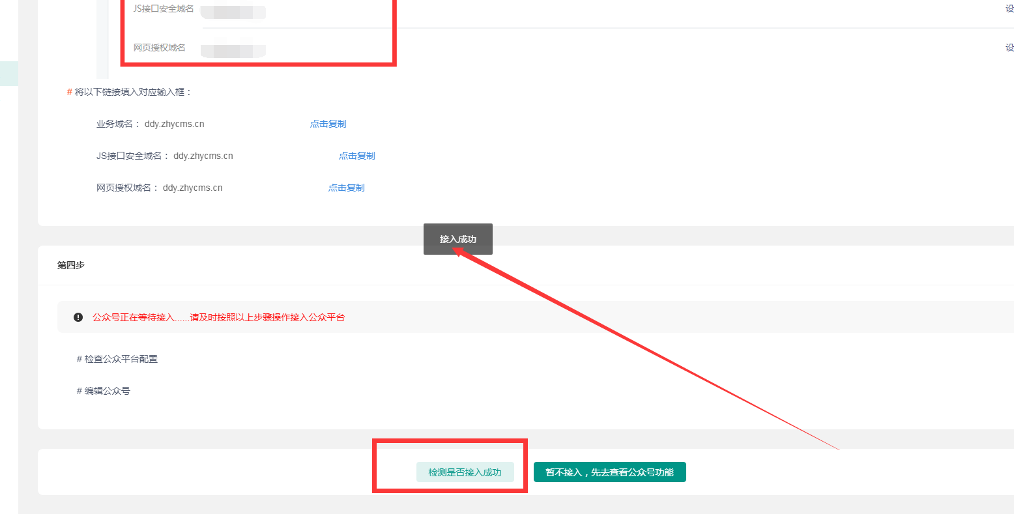Open the 检查公众平台配置 item
1014x514 pixels.
click(117, 359)
